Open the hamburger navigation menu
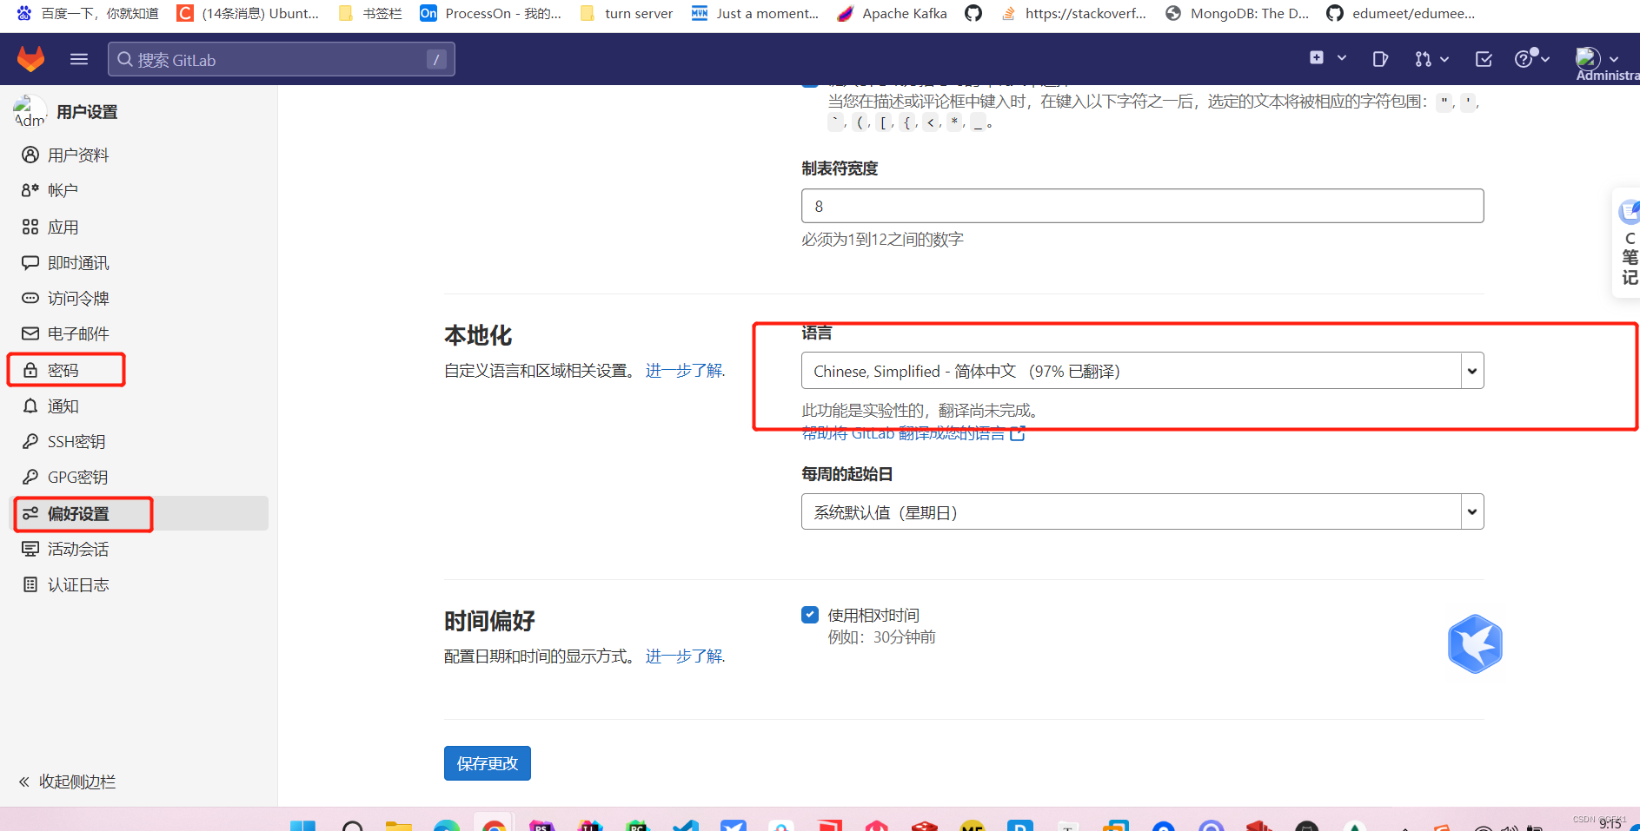This screenshot has height=831, width=1640. coord(78,58)
